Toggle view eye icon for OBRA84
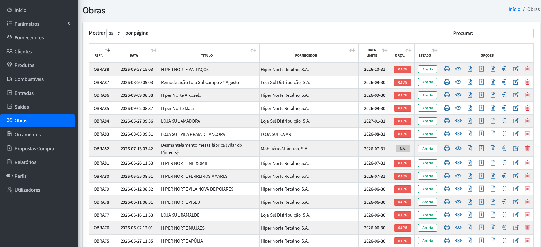The height and width of the screenshot is (247, 541). 458,121
